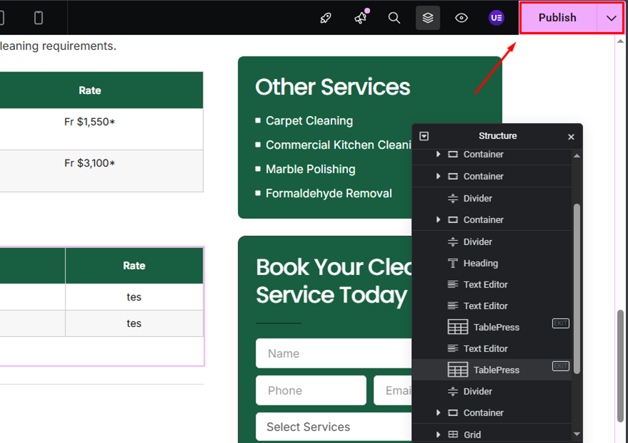Click the purple UE avatar icon
Screen dimensions: 628x443
tap(496, 18)
